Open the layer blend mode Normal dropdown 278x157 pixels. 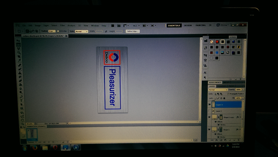coord(218,90)
